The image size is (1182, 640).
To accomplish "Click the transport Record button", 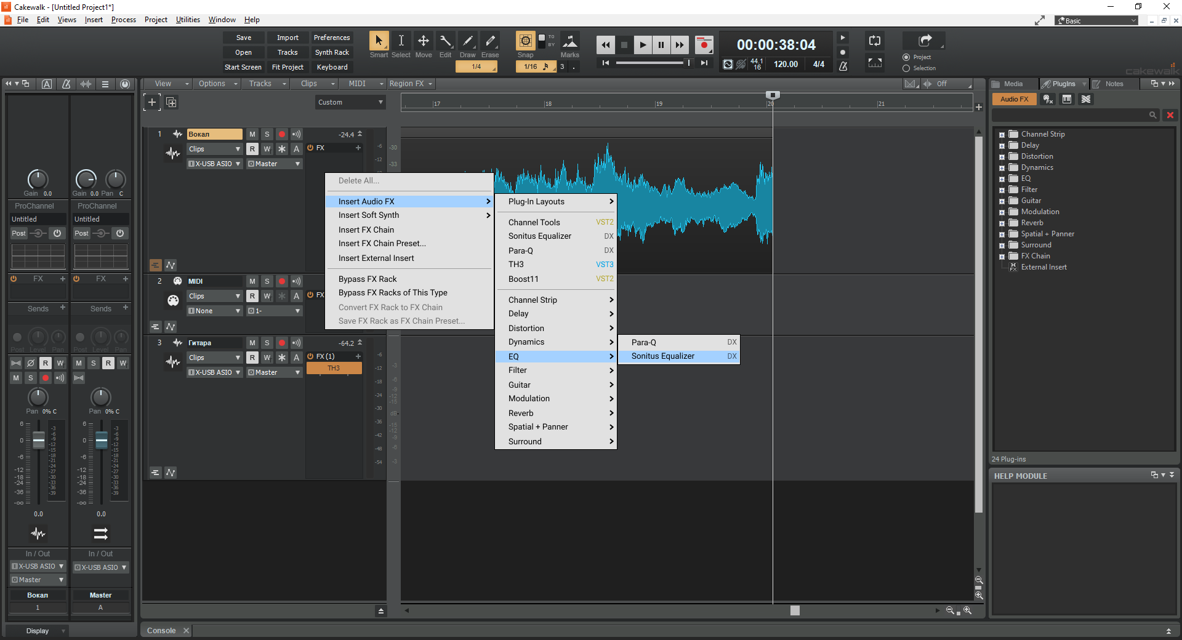I will click(x=704, y=45).
